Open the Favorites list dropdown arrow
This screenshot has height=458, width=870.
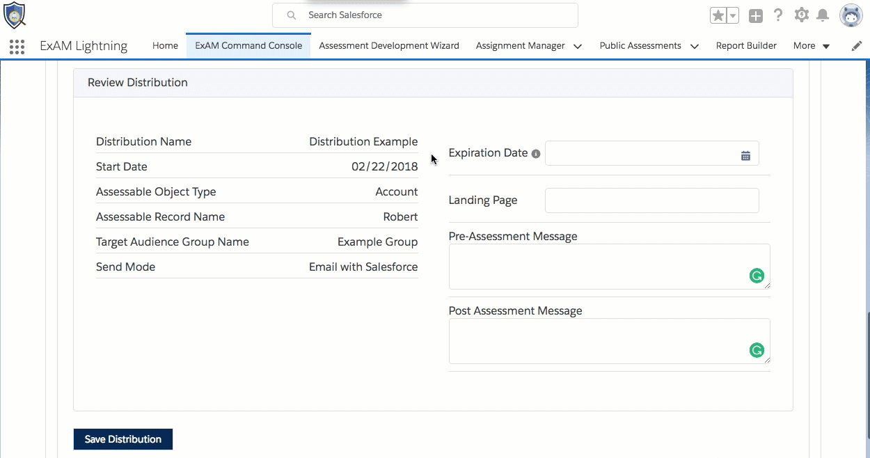click(733, 15)
